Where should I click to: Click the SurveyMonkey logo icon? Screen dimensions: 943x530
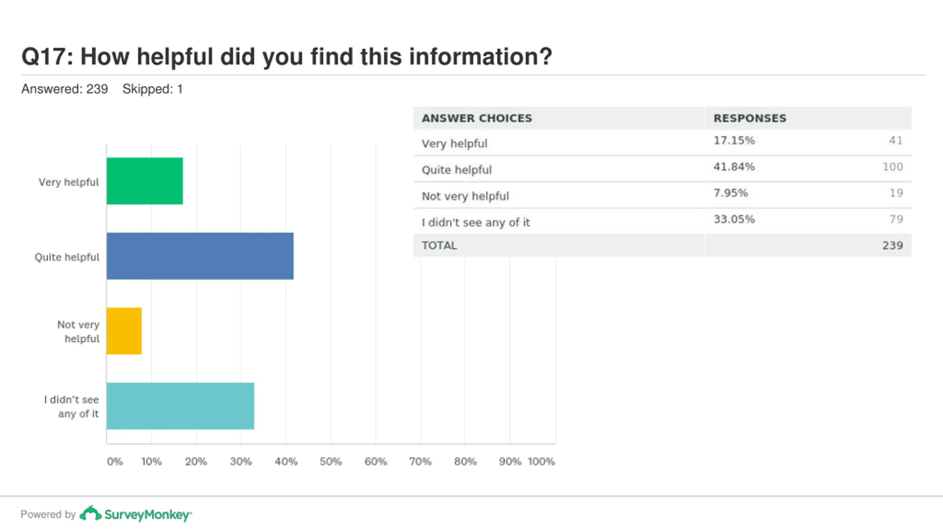[x=91, y=513]
